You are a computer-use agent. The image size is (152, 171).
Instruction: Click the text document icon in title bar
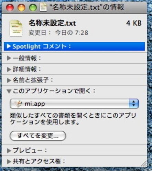43,7
